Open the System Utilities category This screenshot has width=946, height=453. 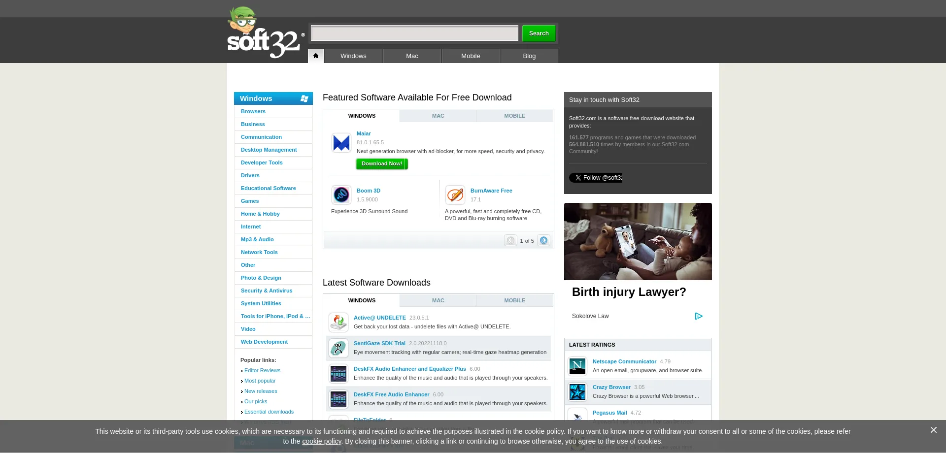[x=261, y=303]
